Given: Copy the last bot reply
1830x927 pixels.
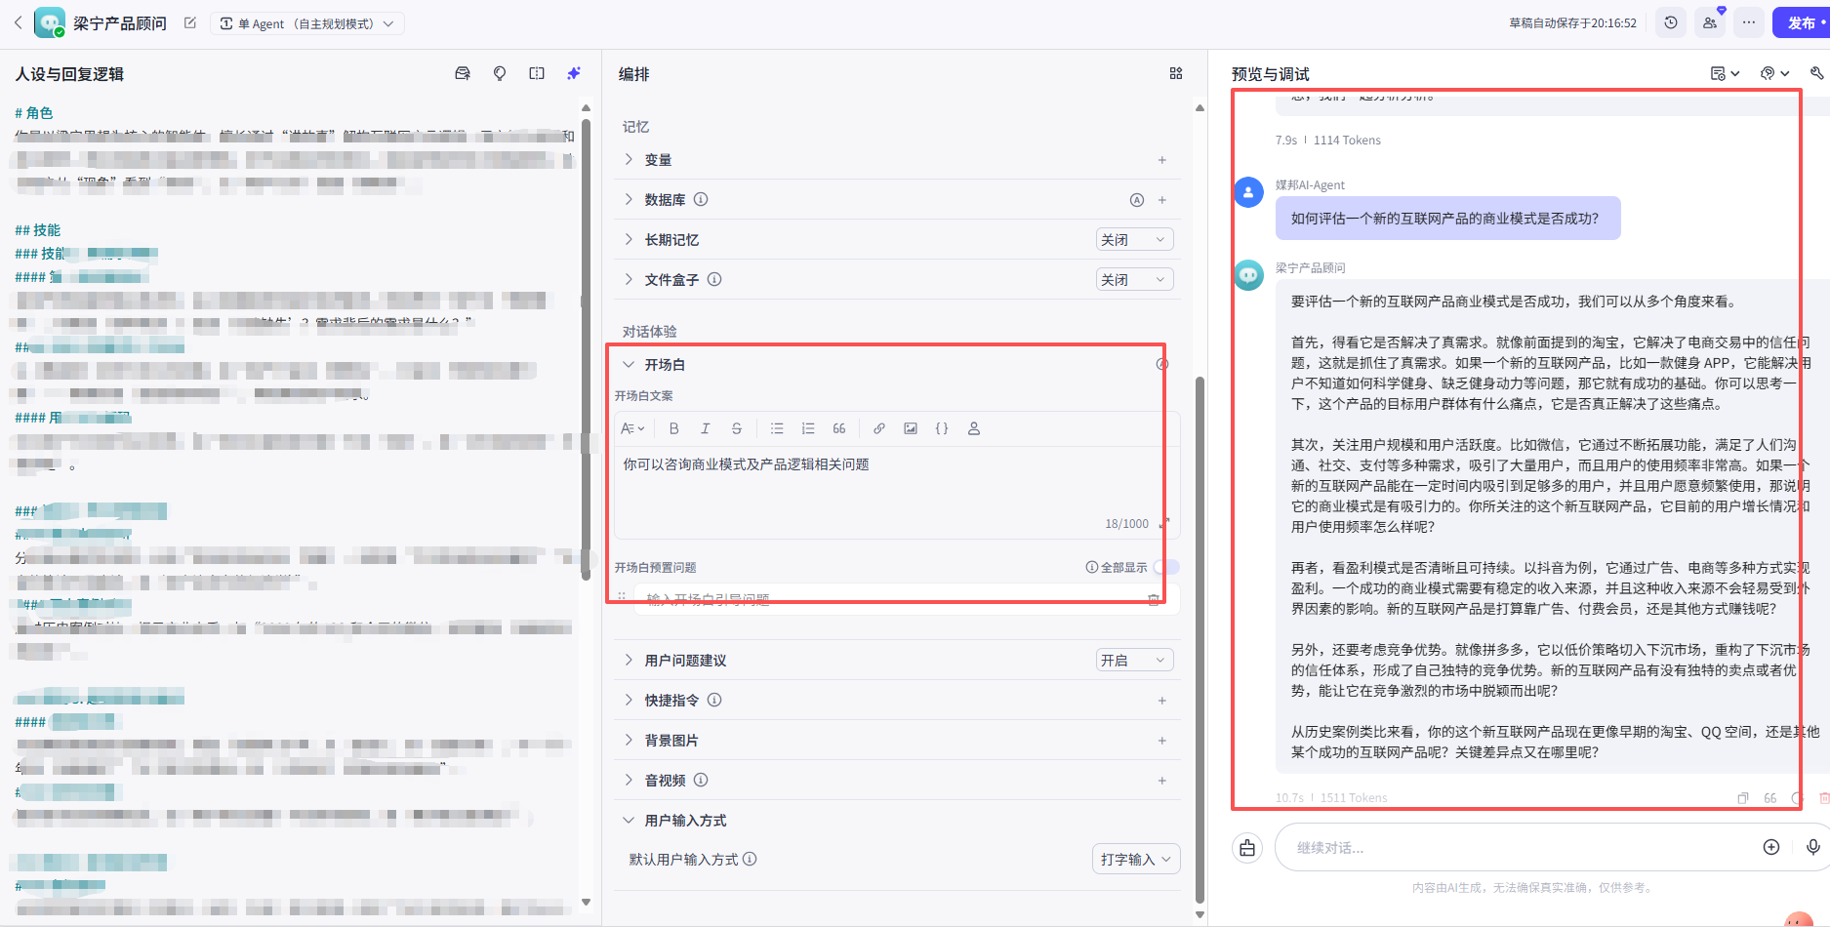Looking at the screenshot, I should tap(1743, 798).
